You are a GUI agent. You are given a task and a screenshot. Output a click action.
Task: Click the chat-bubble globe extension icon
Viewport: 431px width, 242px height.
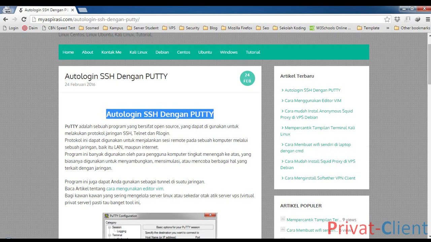click(418, 19)
